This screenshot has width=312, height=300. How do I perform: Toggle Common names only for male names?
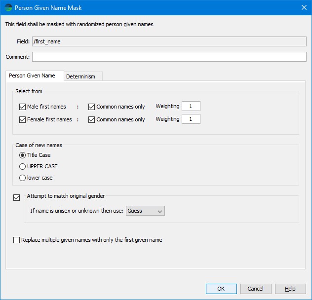[x=91, y=107]
